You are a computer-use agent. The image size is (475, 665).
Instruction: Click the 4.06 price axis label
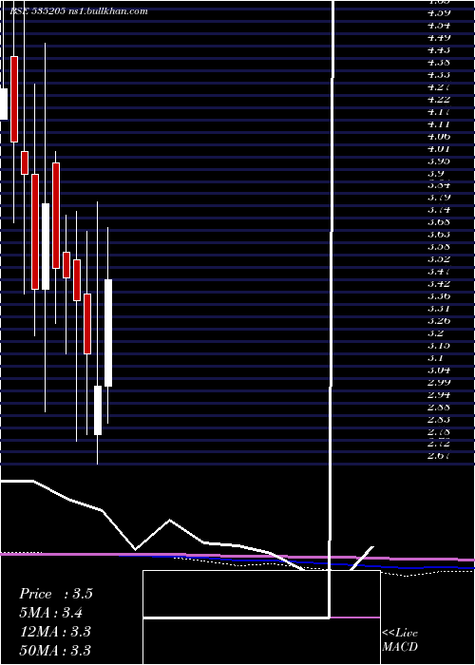click(x=439, y=136)
